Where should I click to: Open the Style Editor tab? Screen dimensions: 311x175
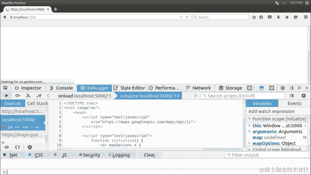(129, 88)
